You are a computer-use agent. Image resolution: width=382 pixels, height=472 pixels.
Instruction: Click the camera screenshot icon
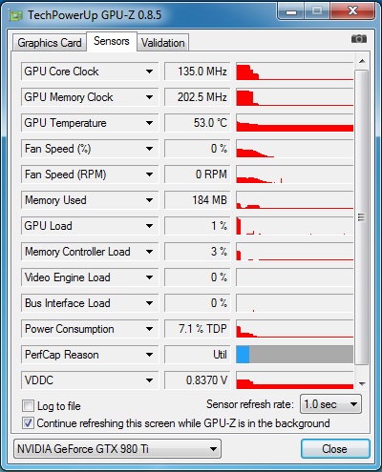click(359, 39)
